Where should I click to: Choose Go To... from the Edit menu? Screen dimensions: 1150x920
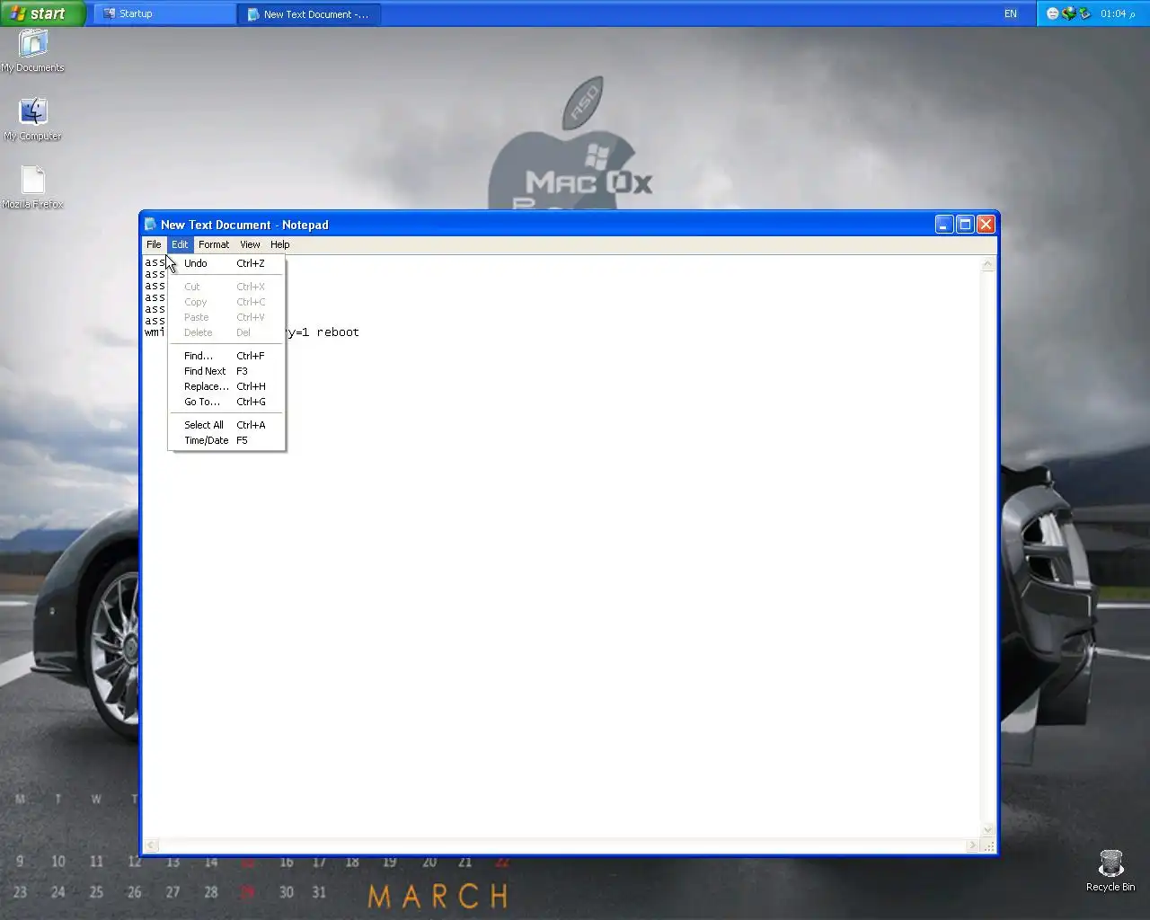click(226, 402)
